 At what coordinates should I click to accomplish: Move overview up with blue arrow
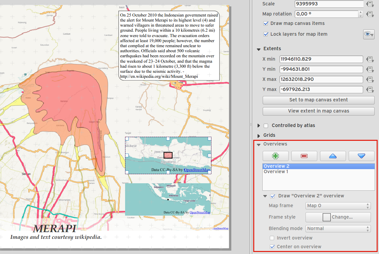point(333,156)
